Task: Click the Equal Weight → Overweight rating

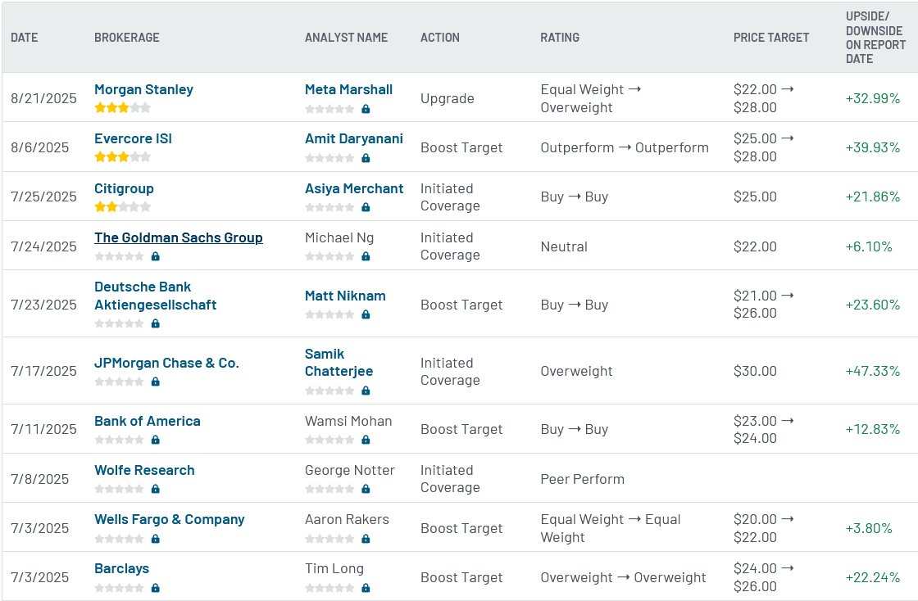Action: (591, 98)
